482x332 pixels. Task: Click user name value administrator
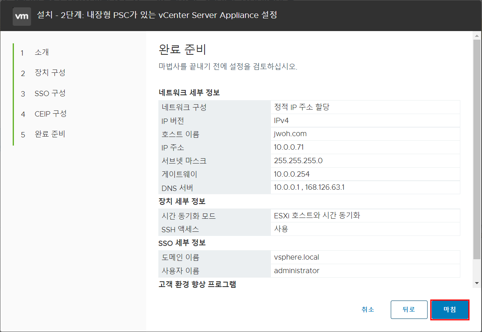(297, 271)
